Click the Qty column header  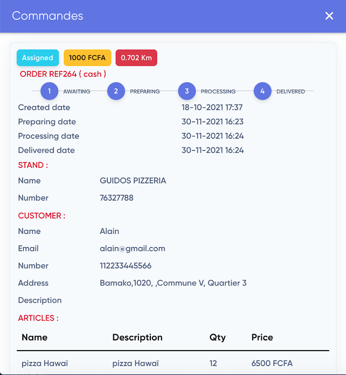click(x=217, y=337)
